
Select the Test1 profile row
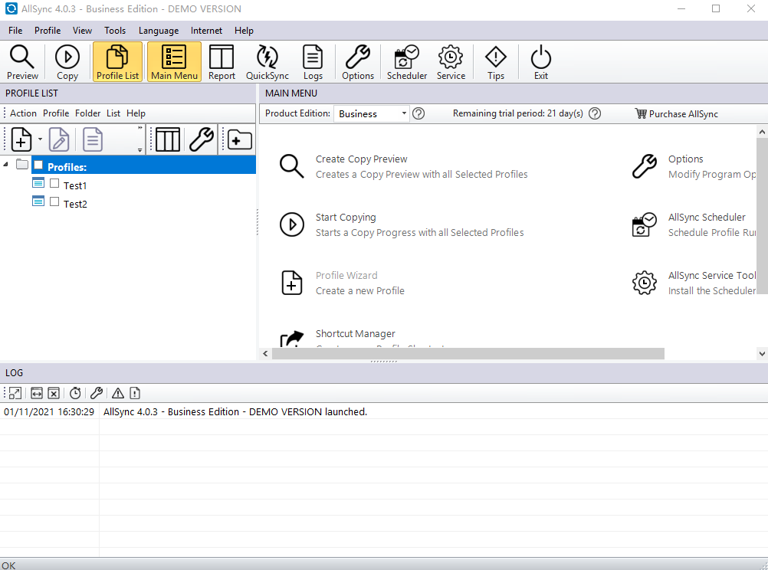75,185
